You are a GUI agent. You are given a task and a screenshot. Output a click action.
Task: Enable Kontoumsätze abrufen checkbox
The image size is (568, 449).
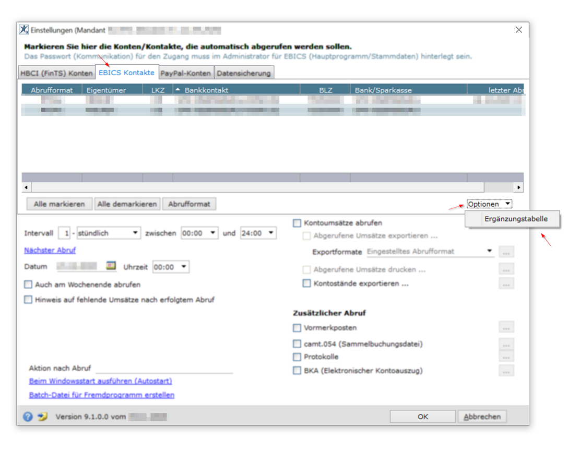297,223
